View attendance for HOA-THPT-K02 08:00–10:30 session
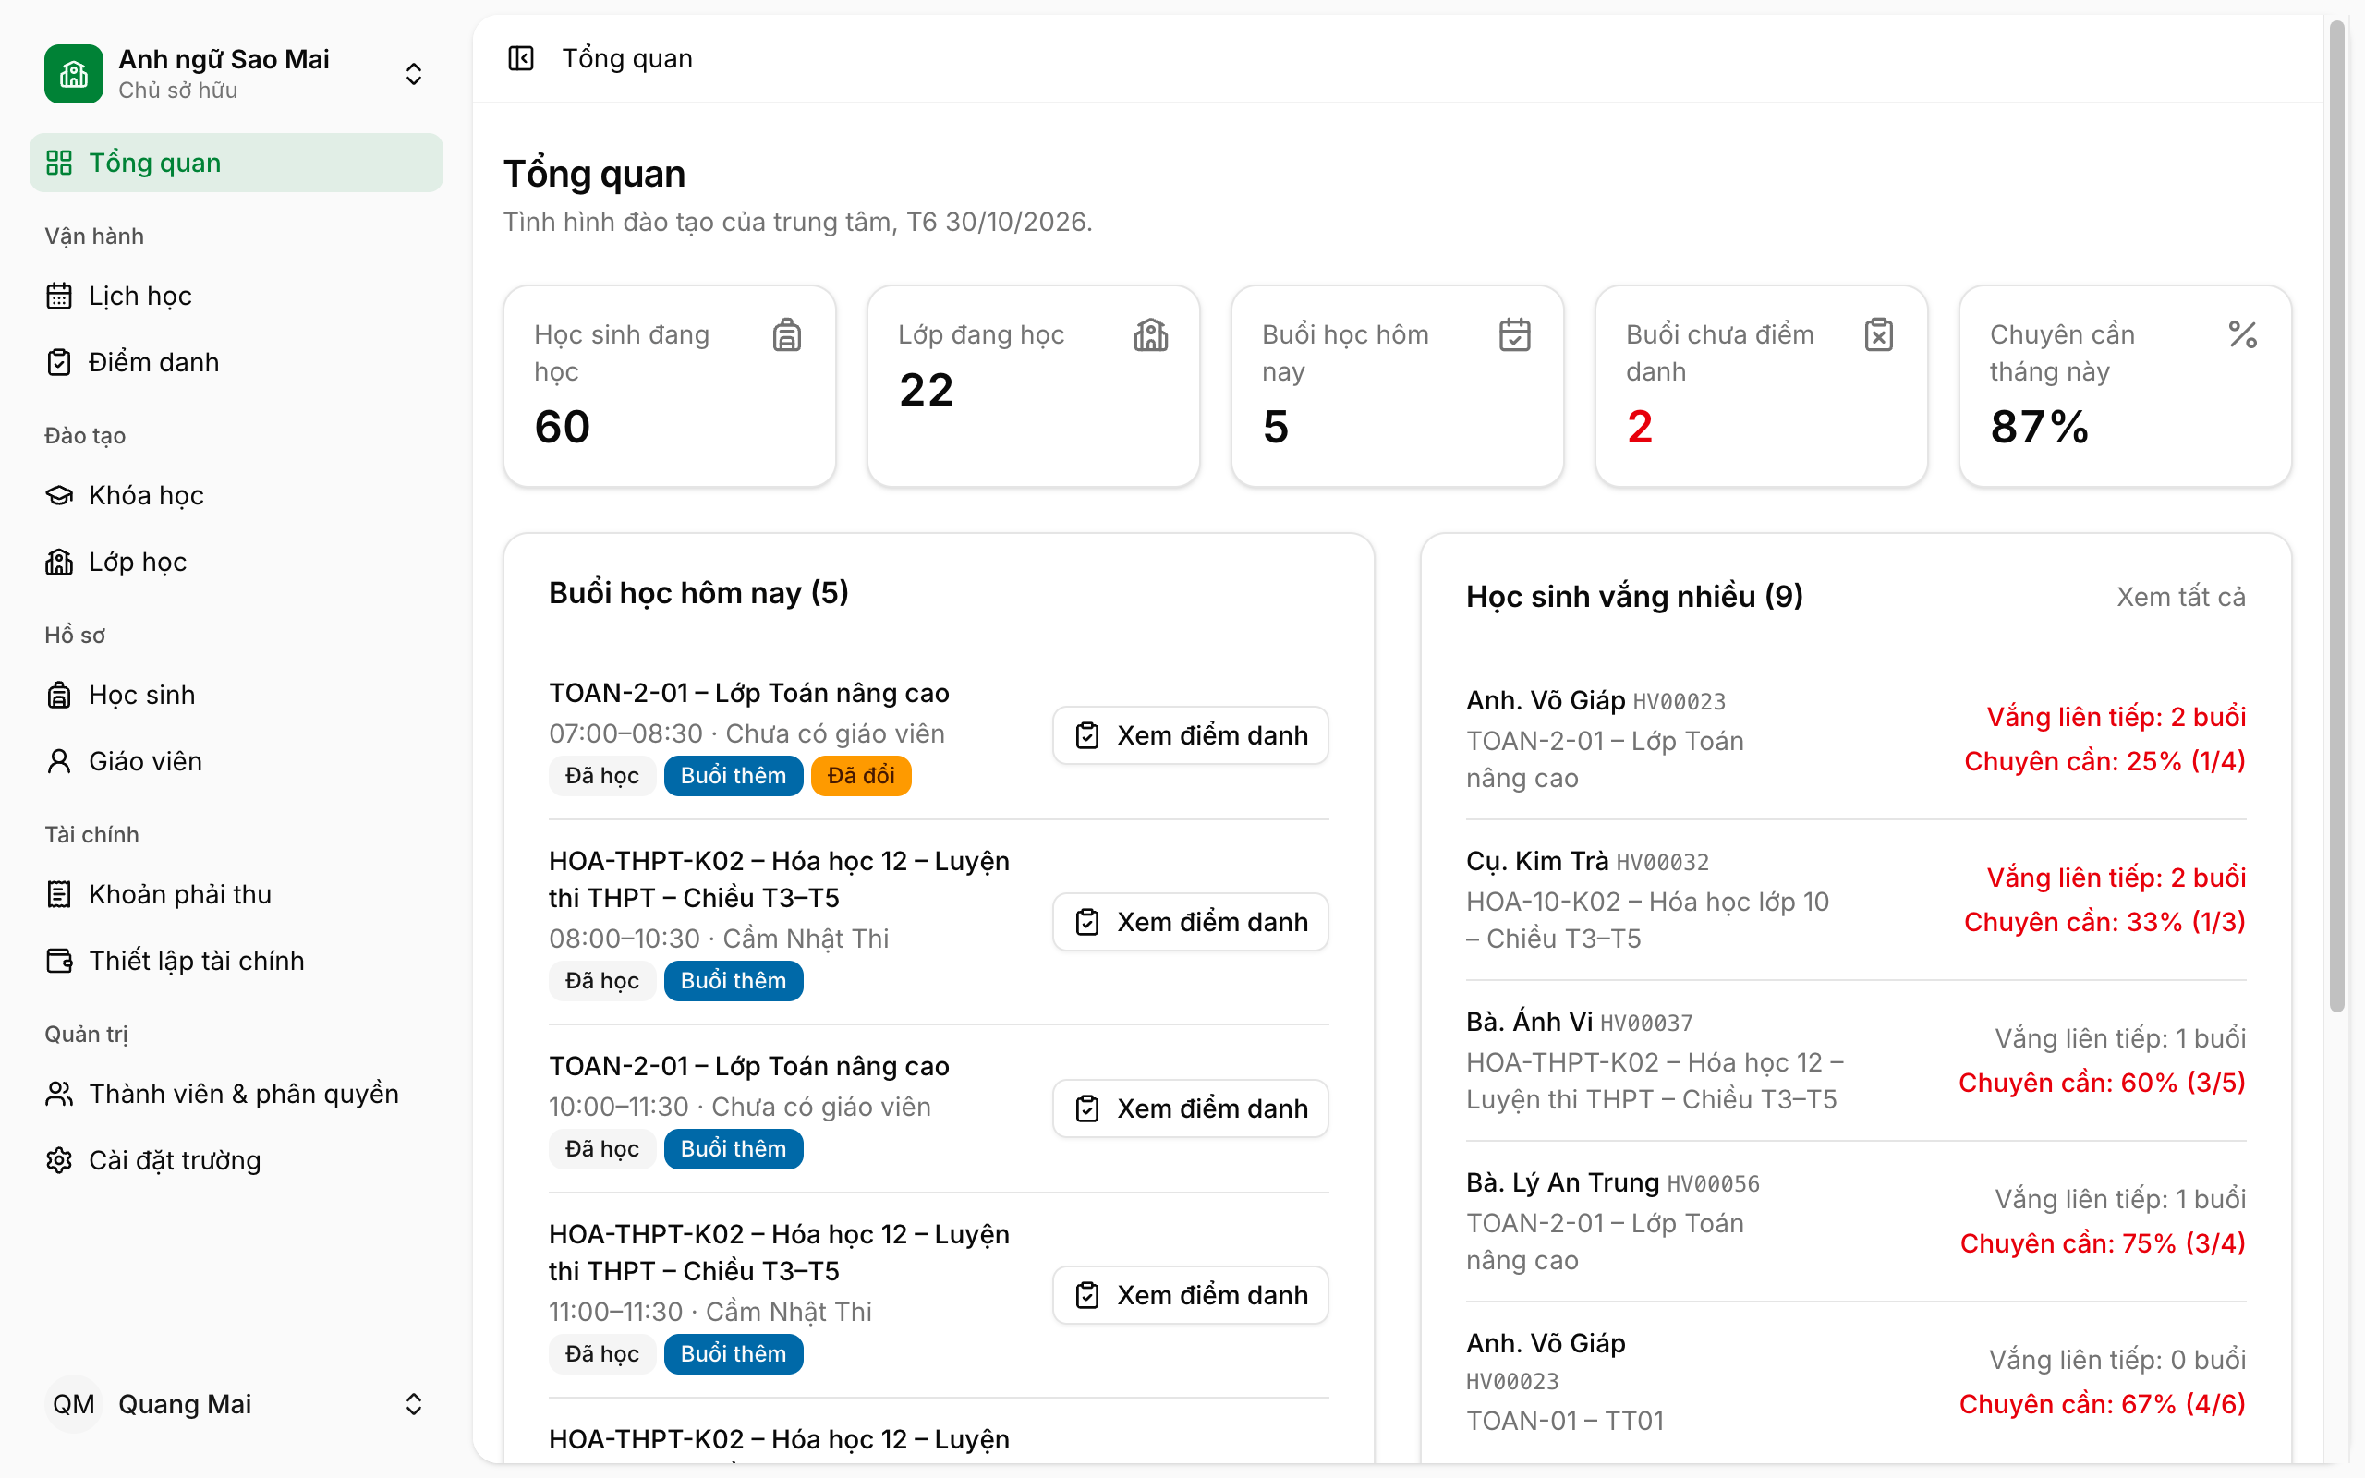Viewport: 2365px width, 1478px height. 1190,922
